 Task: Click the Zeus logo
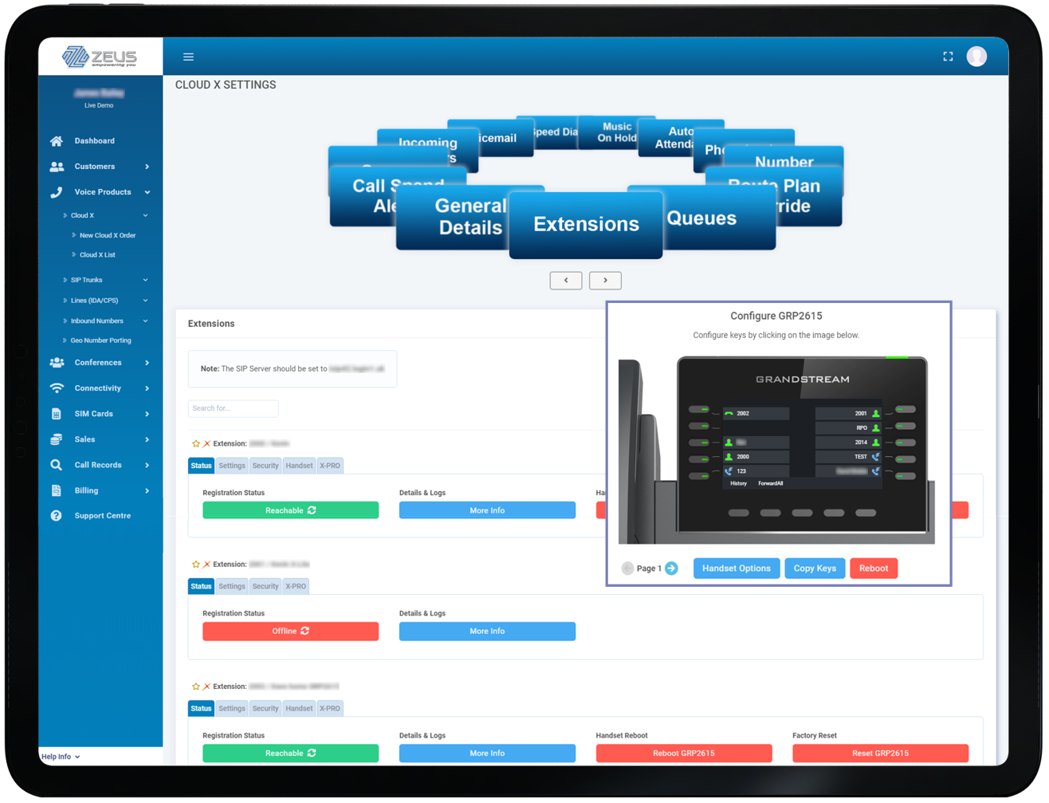point(100,57)
